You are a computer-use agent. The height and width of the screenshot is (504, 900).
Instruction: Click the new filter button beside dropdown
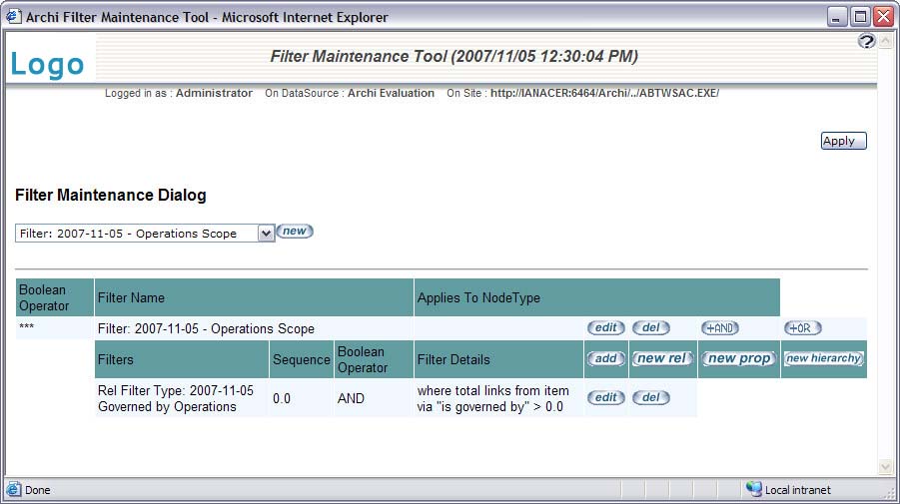[295, 232]
